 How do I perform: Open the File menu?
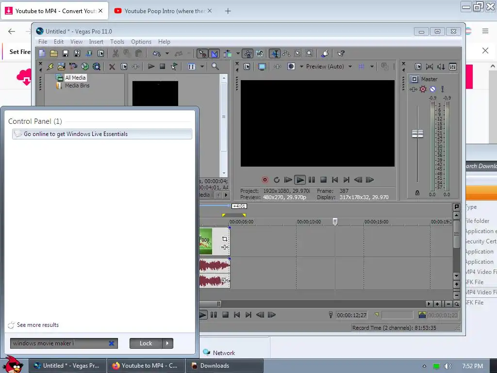[43, 42]
